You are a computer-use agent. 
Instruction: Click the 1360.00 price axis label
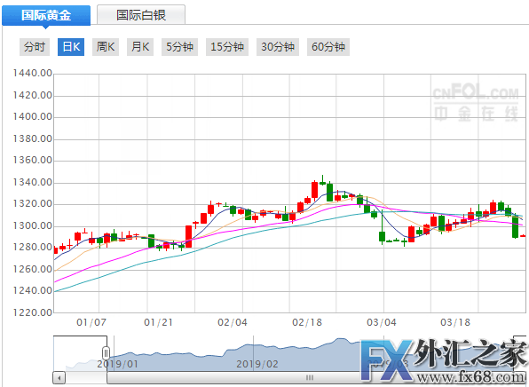[32, 161]
